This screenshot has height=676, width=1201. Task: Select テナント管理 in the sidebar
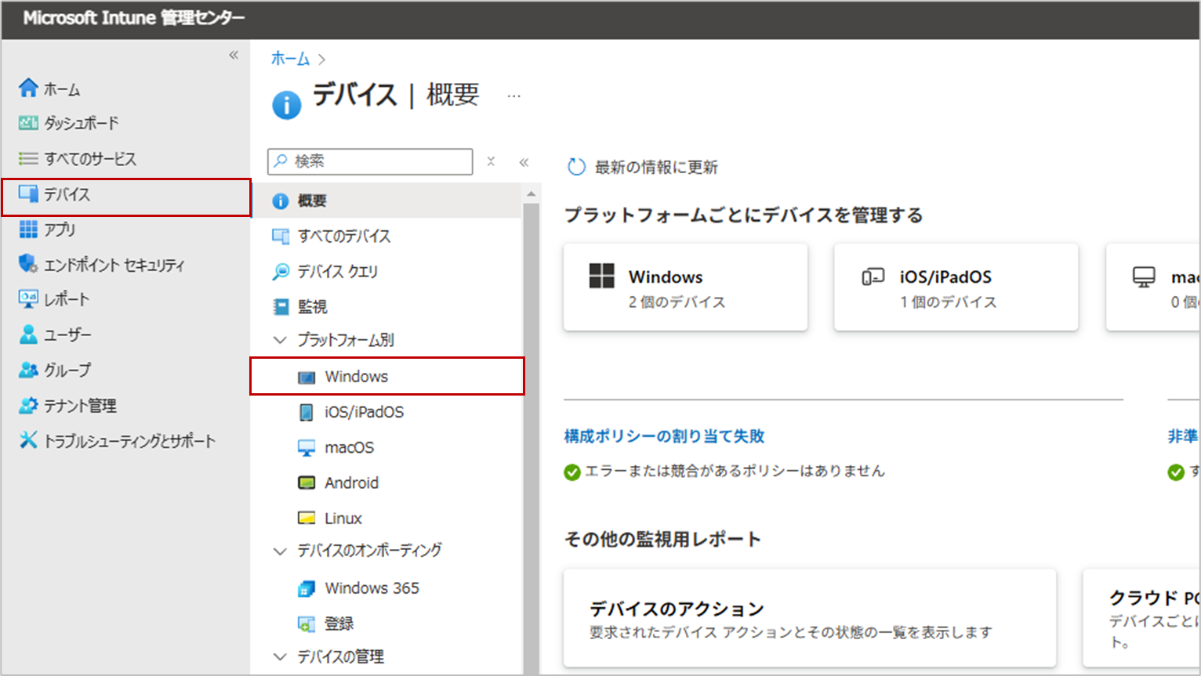point(73,405)
